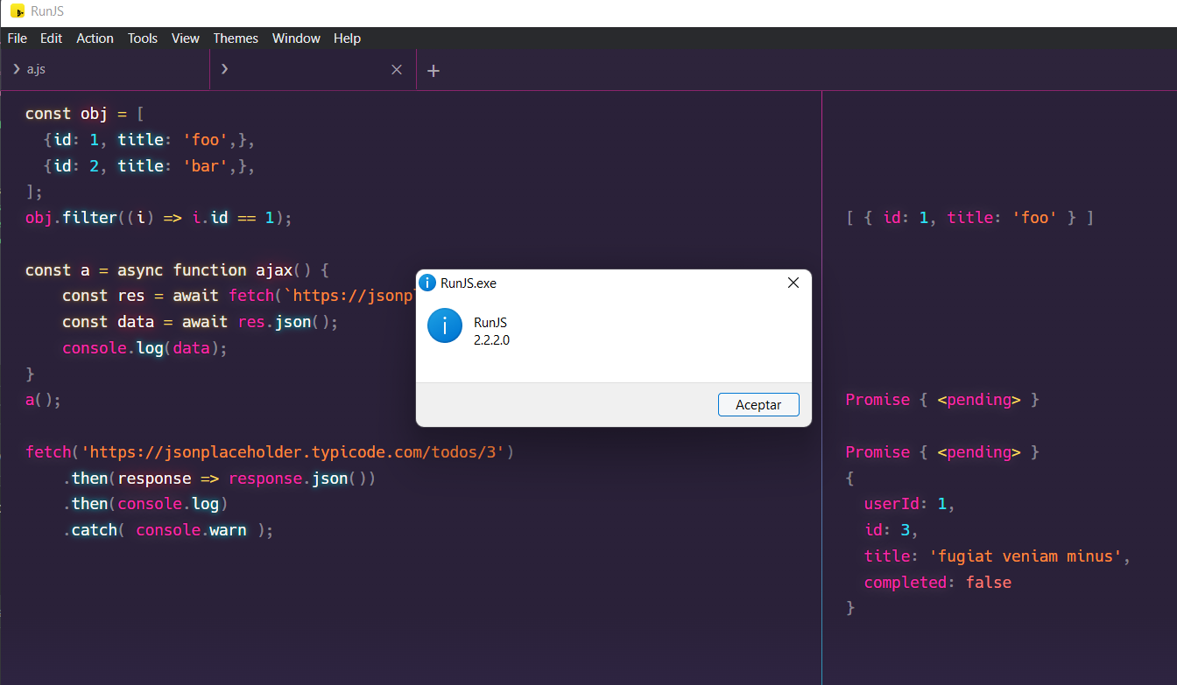Screen dimensions: 1177x685
Task: Close the RunJS.exe dialog with its X
Action: tap(793, 282)
